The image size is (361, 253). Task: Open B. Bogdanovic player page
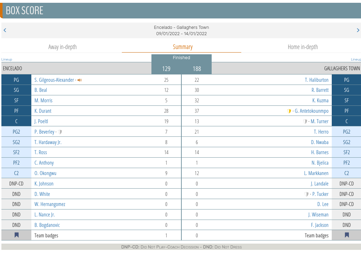47,225
